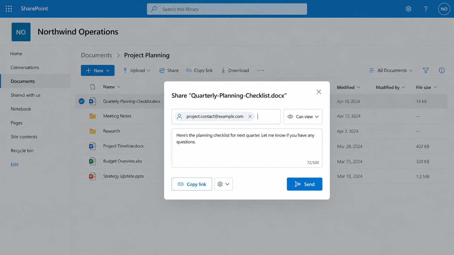Open the toolbar more options ellipsis
The image size is (454, 255).
[261, 70]
